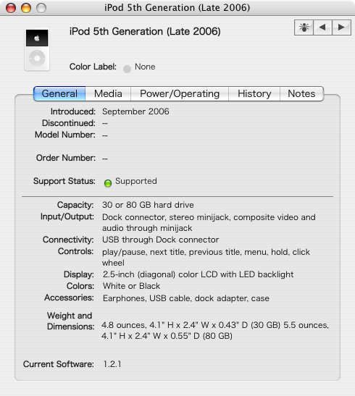
Task: Click the 'Model Number:' label
Action: (65, 135)
